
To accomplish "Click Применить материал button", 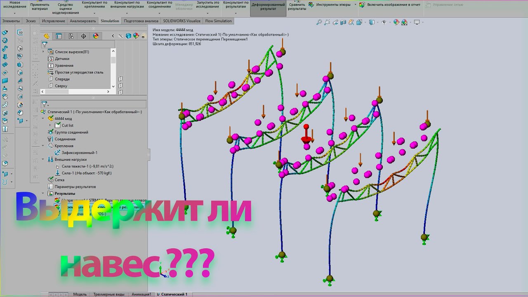I will [x=40, y=6].
